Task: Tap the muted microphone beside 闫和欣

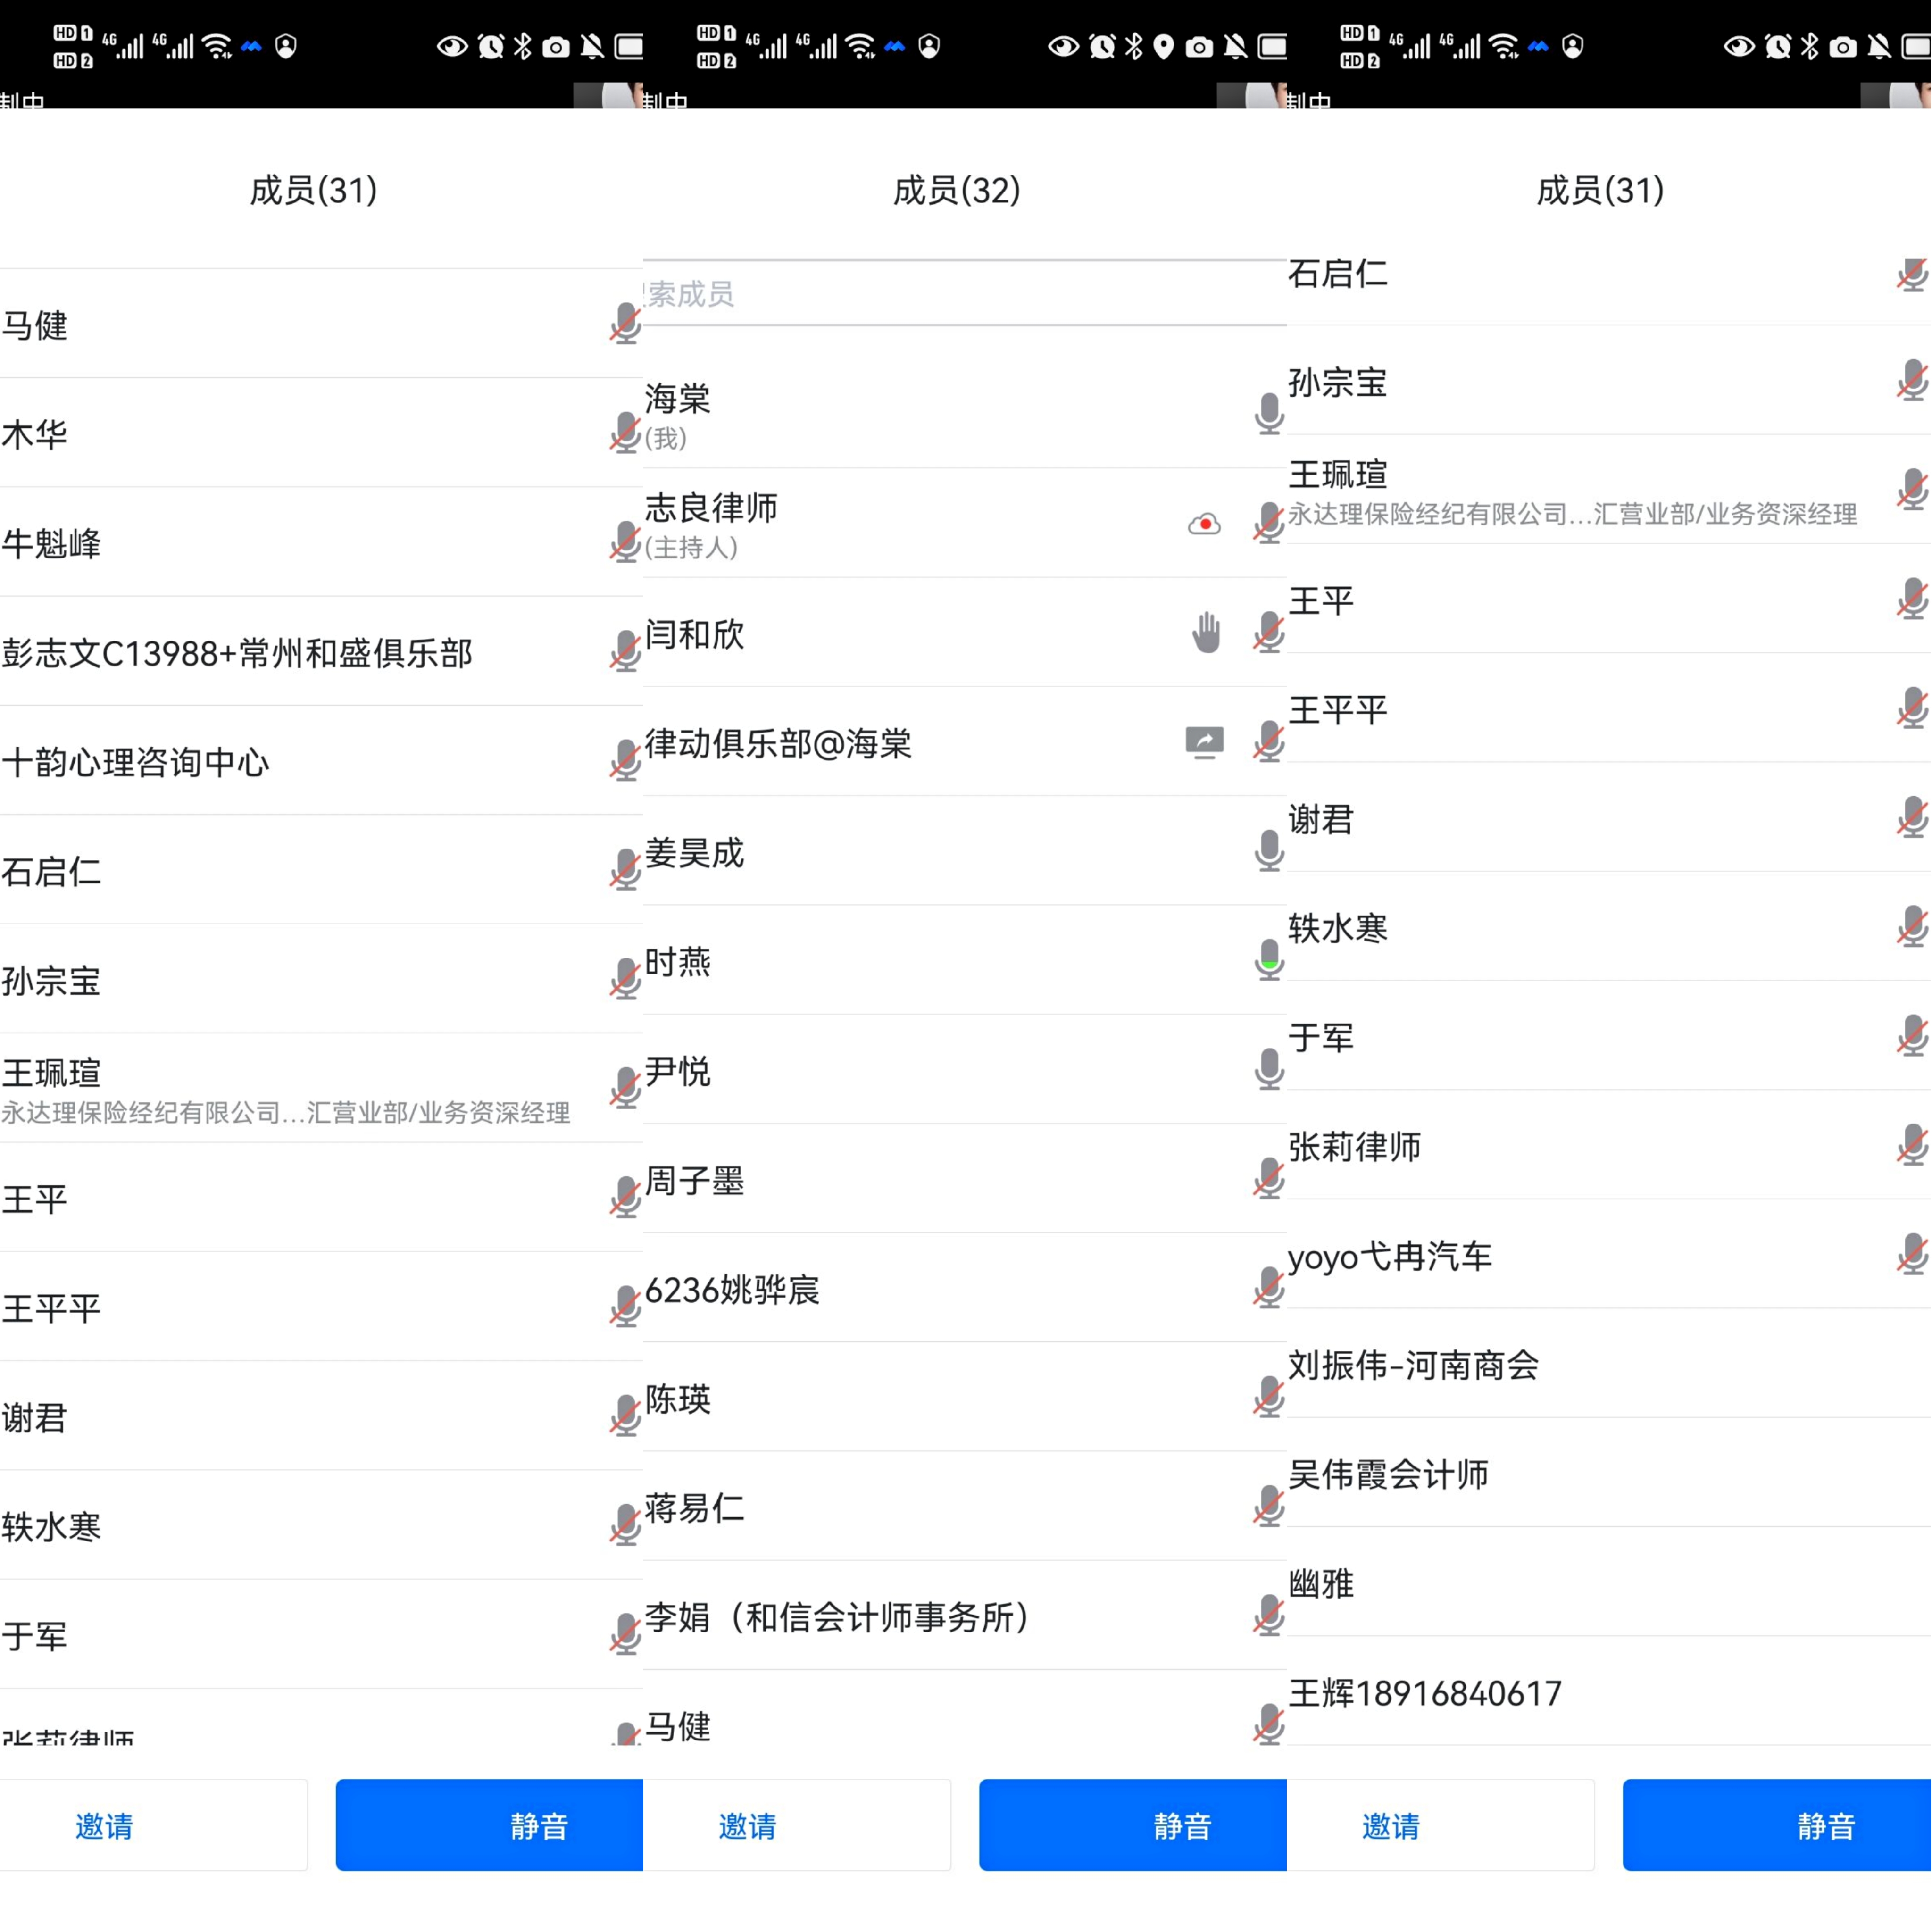Action: point(1269,632)
